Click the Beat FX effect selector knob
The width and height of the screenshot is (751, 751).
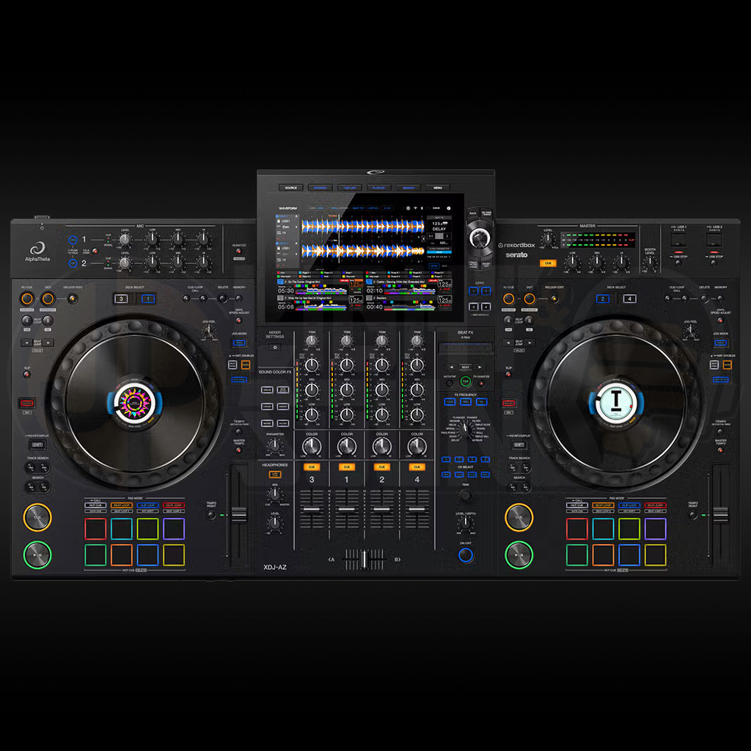pyautogui.click(x=465, y=430)
